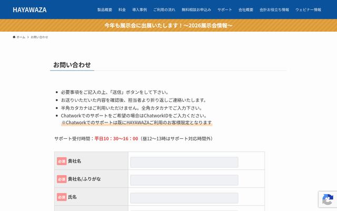This screenshot has width=337, height=211.
Task: Click the 氏名 field label
Action: point(72,197)
